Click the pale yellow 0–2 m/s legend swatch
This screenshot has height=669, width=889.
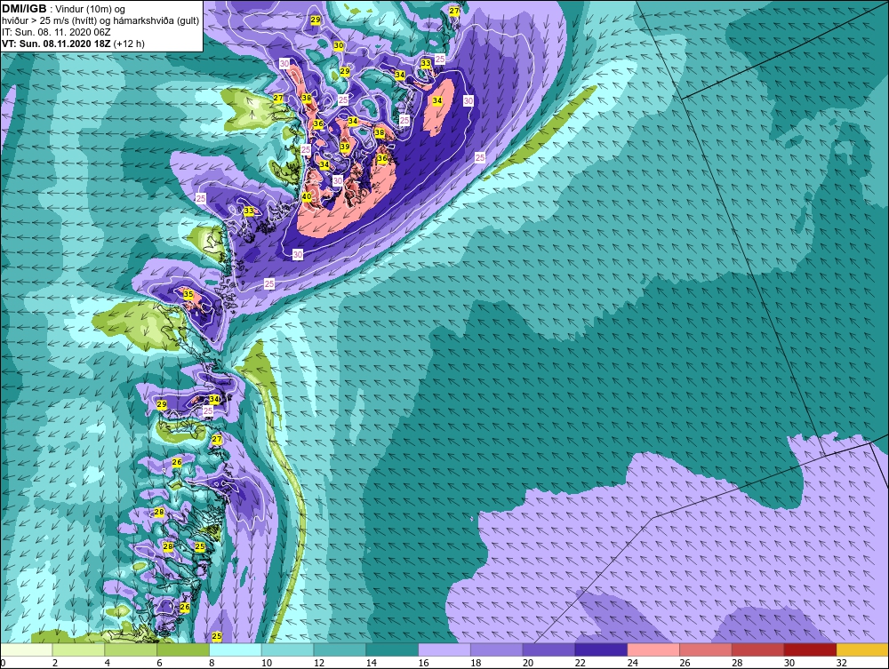pos(27,649)
